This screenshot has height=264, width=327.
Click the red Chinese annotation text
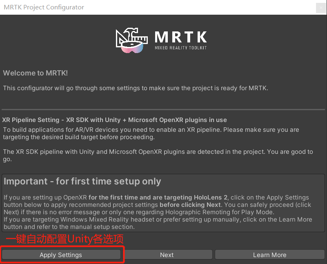pos(65,239)
